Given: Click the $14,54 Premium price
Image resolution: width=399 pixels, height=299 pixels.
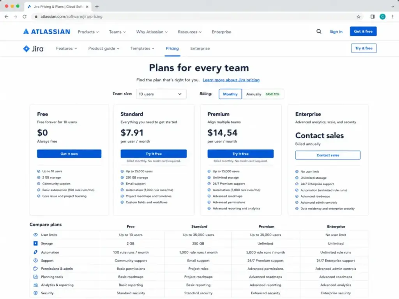Looking at the screenshot, I should 222,133.
